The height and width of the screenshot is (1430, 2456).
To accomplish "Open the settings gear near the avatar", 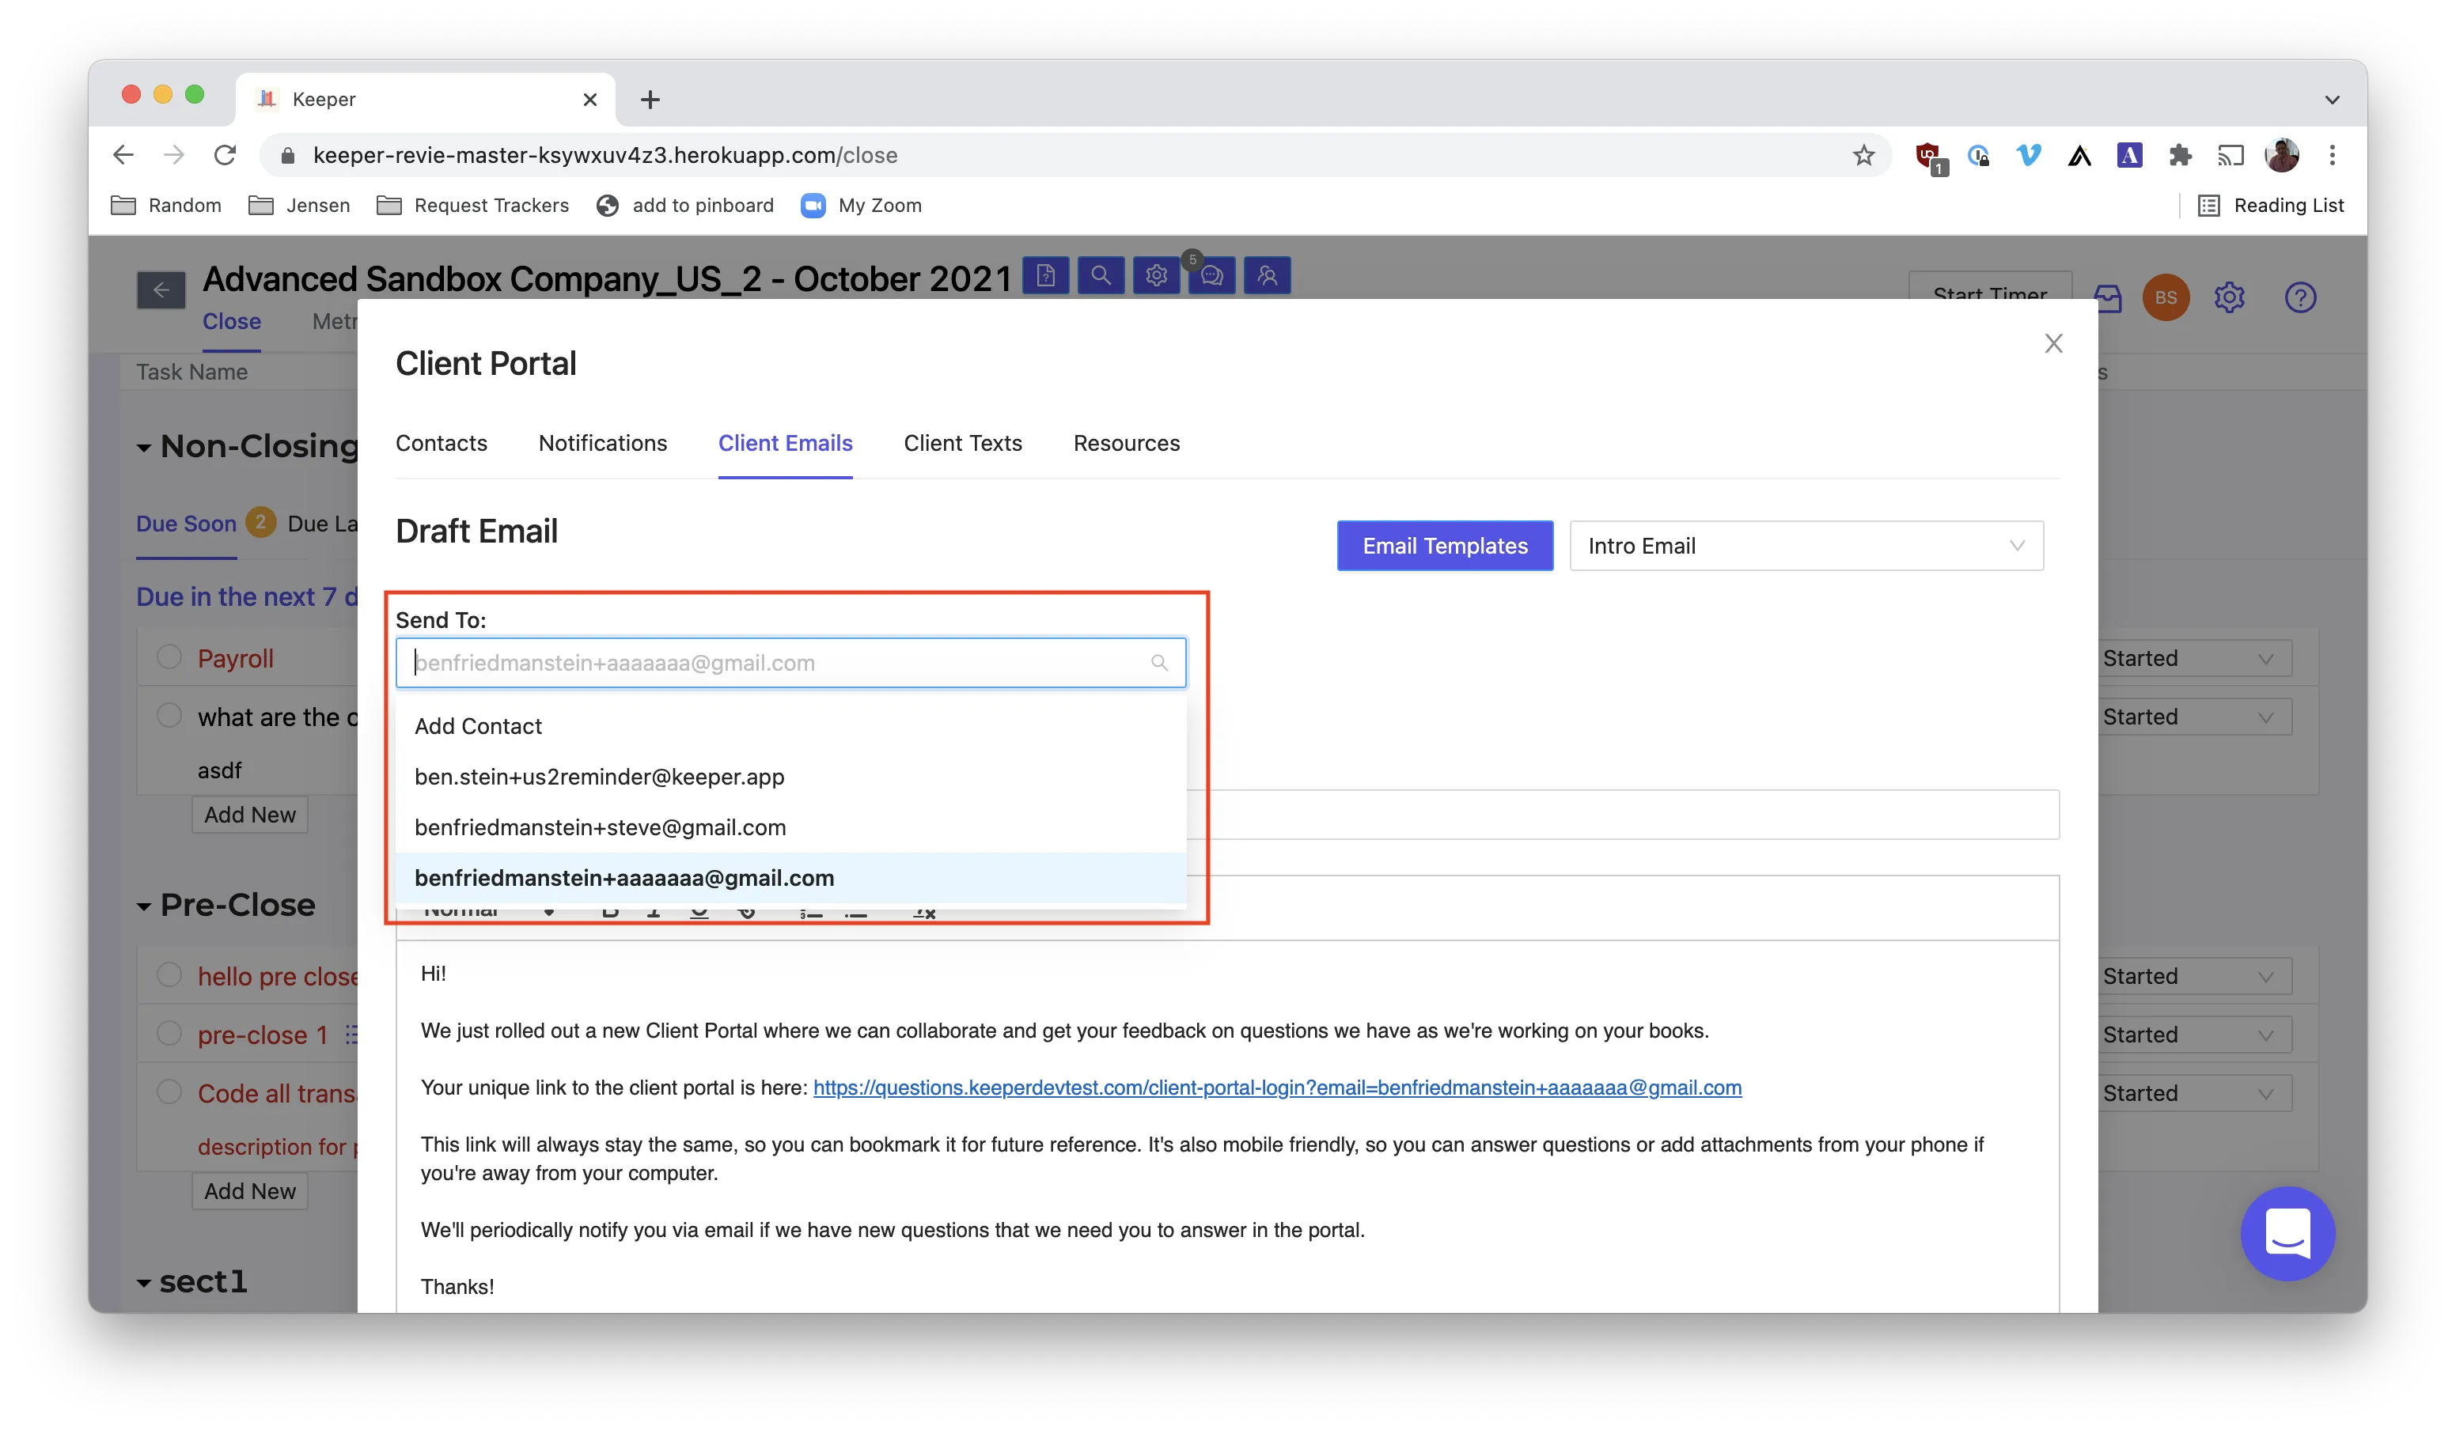I will coord(2230,297).
